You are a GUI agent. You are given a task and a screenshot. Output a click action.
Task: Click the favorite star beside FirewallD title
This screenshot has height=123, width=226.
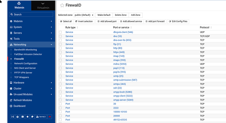(62, 5)
